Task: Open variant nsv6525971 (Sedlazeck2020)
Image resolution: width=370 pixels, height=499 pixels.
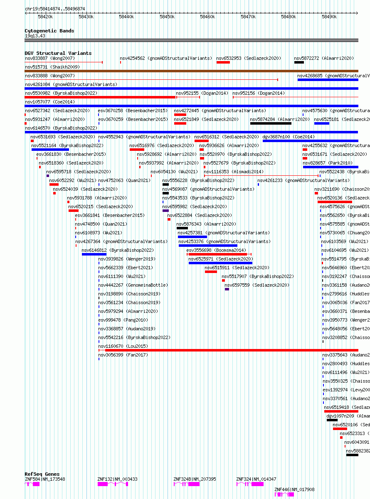Action: tap(221, 259)
